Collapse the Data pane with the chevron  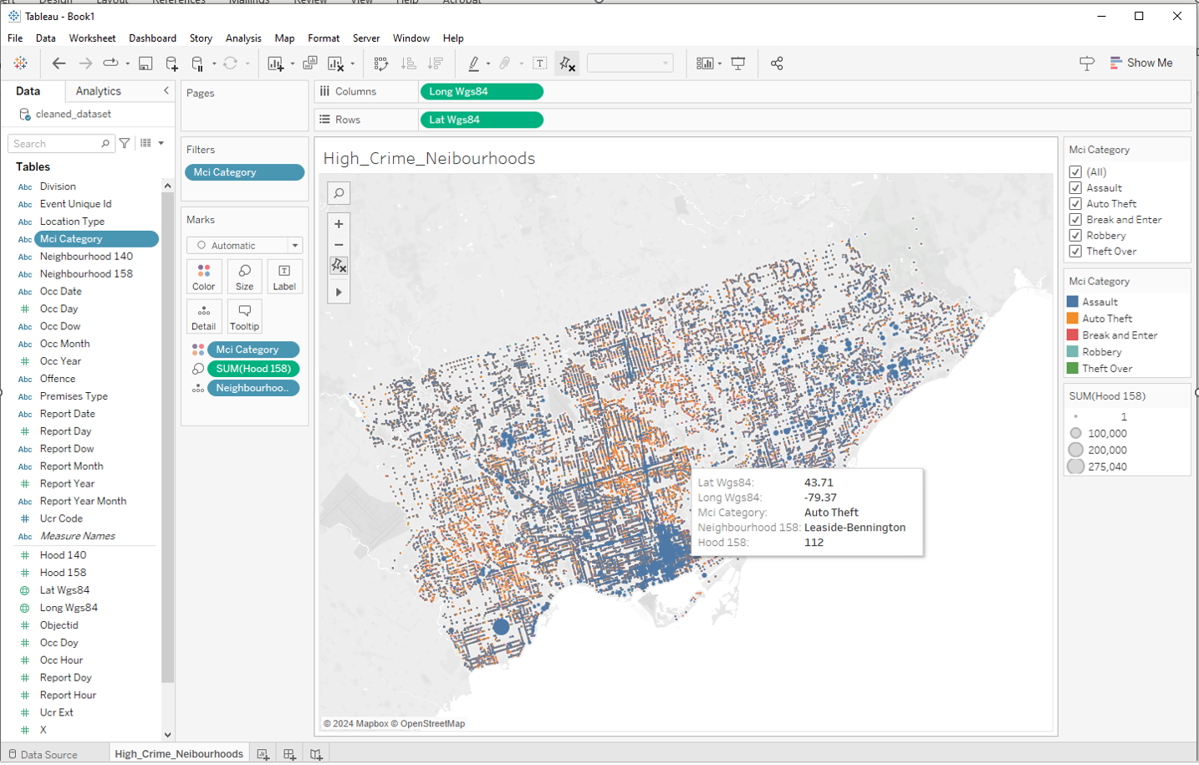[166, 91]
